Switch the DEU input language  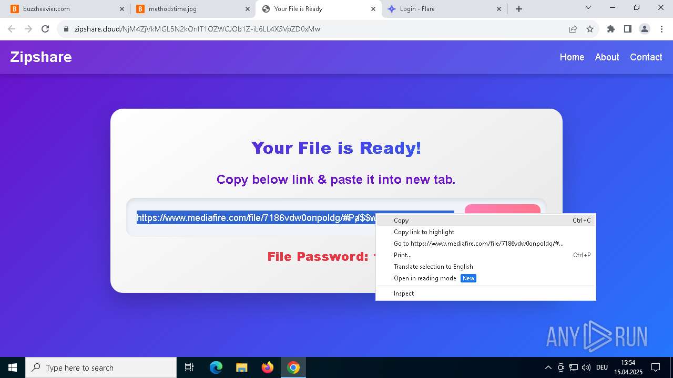pos(602,367)
